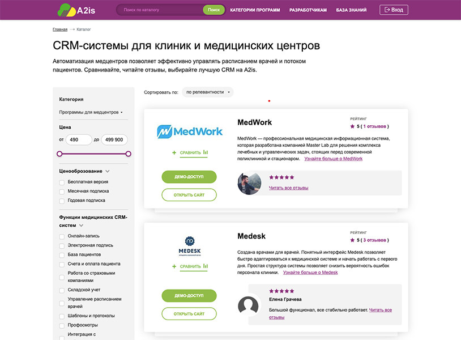This screenshot has width=461, height=340.
Task: Open the sort by relevance dropdown
Action: pos(208,92)
